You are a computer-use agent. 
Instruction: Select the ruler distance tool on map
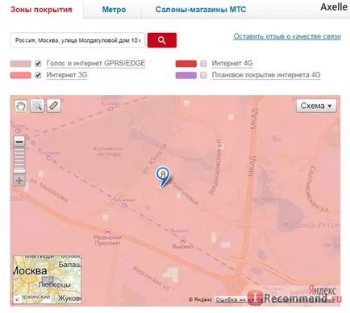tap(53, 106)
